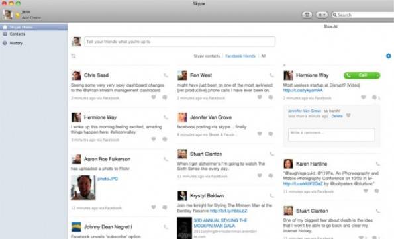
Task: Click the Modern Man Gala thumbnail image
Action: [x=184, y=228]
